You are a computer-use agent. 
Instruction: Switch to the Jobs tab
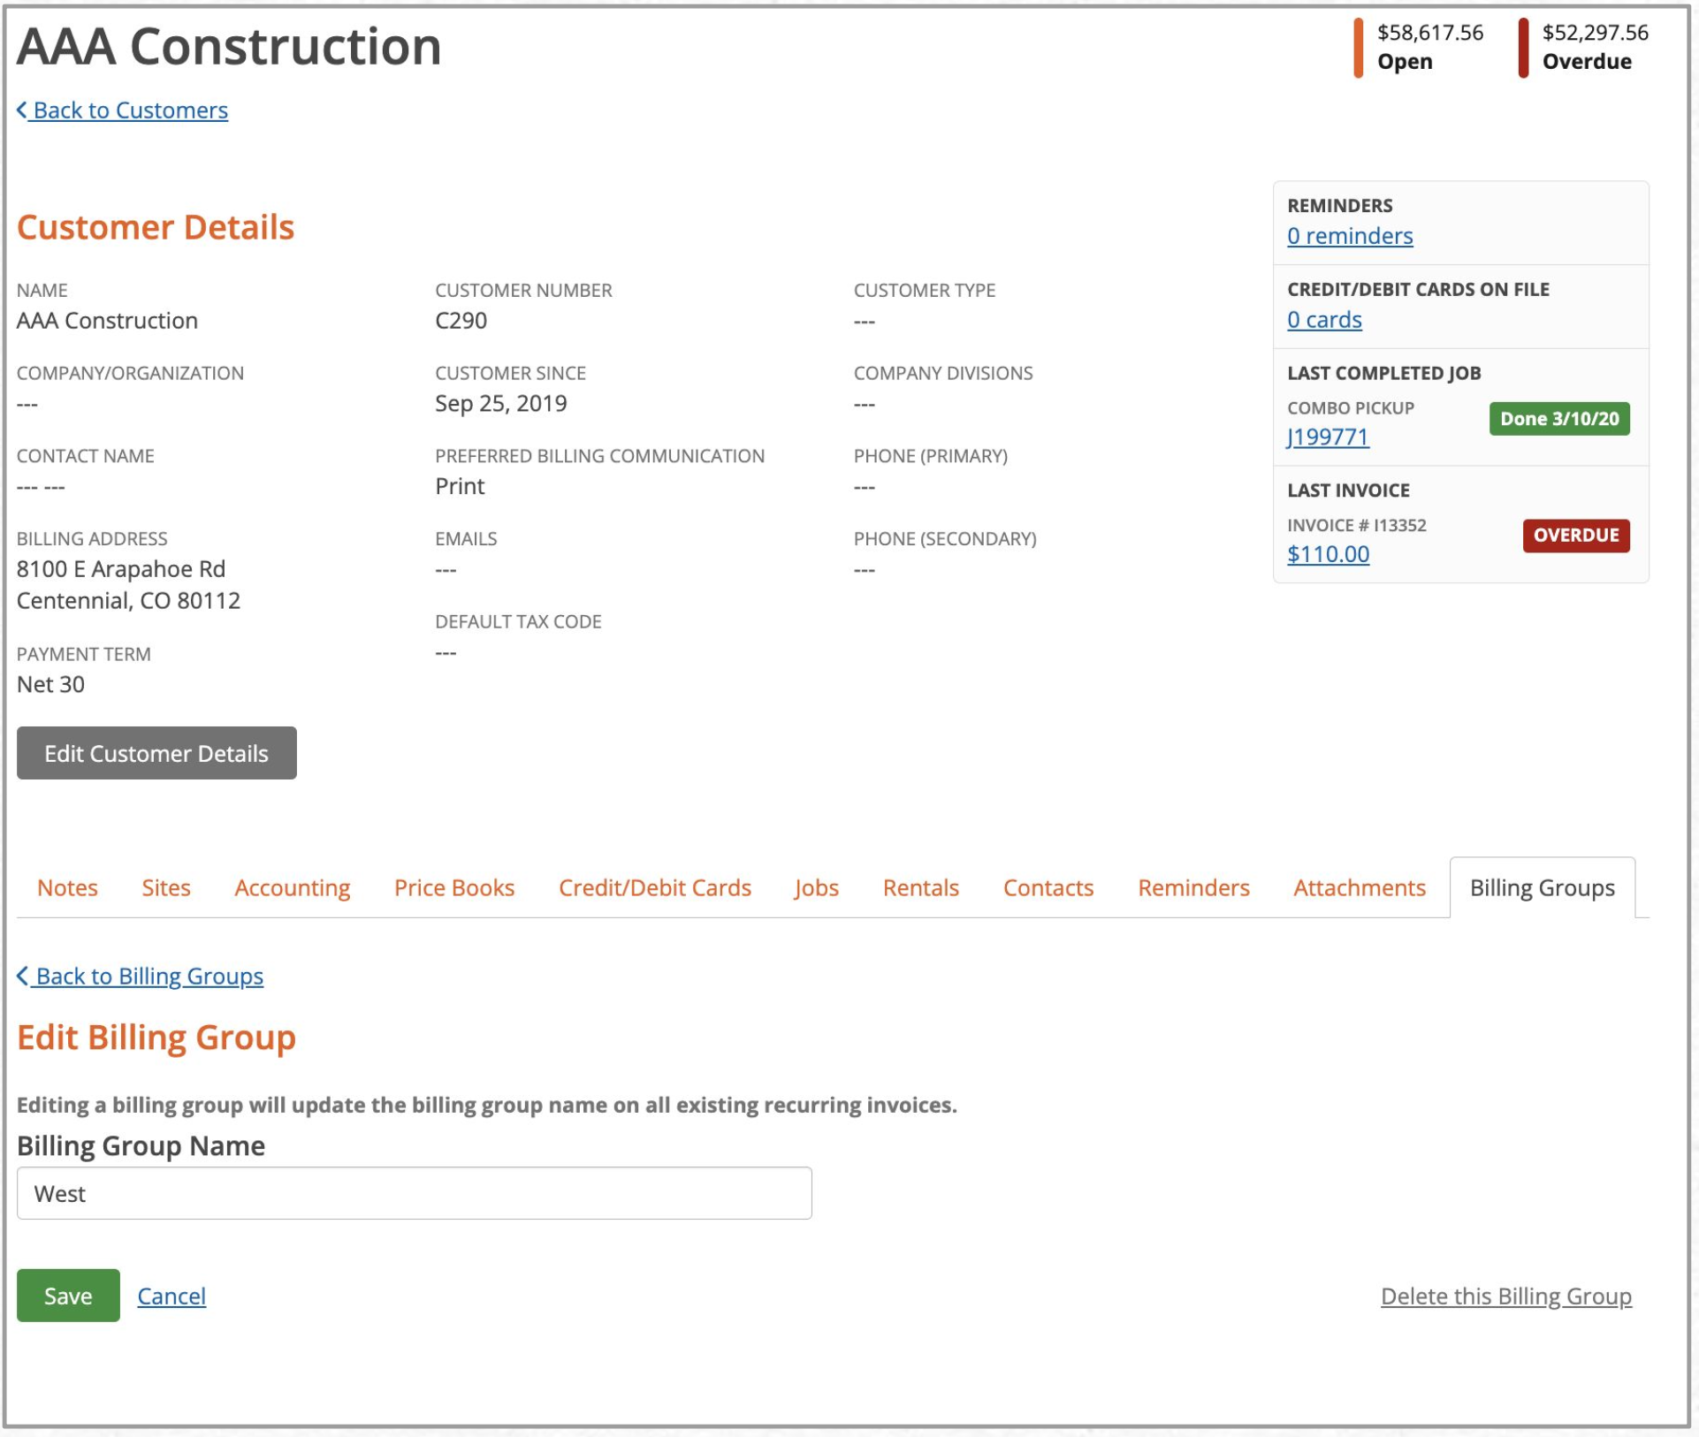[815, 887]
